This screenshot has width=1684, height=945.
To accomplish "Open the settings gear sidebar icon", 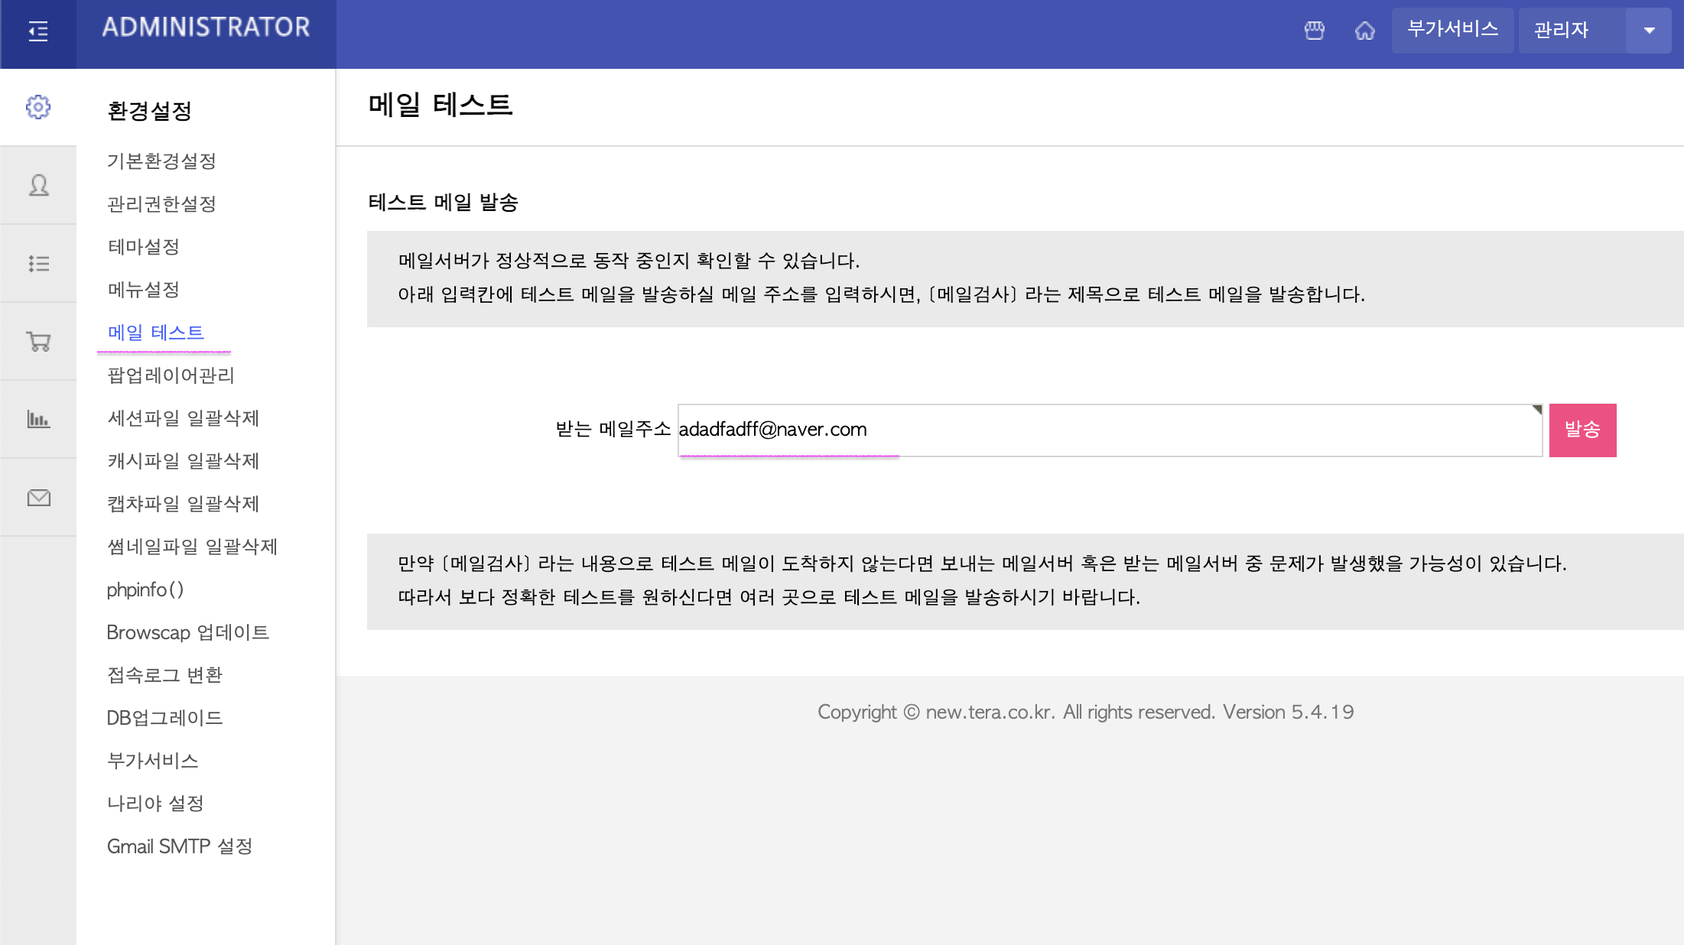I will pos(38,107).
